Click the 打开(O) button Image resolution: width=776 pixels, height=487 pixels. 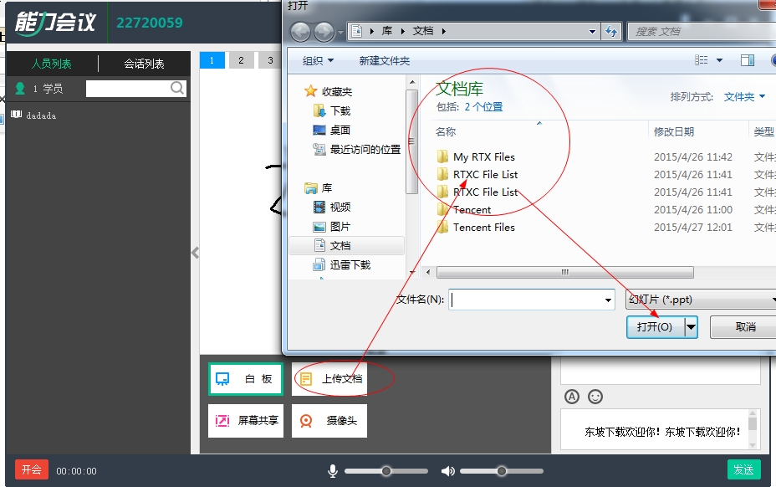click(x=655, y=327)
